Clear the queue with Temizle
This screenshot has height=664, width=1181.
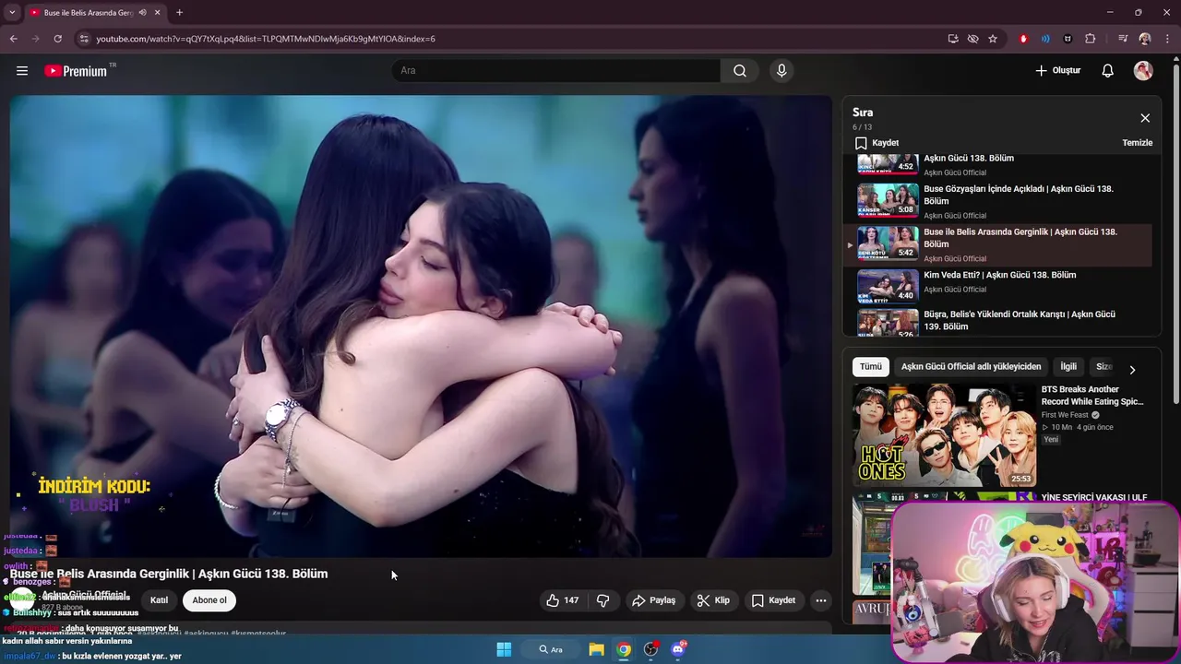(1137, 143)
